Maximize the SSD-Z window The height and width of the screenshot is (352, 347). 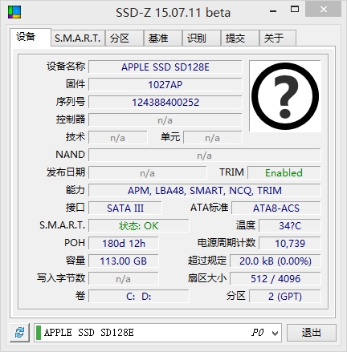pyautogui.click(x=295, y=10)
